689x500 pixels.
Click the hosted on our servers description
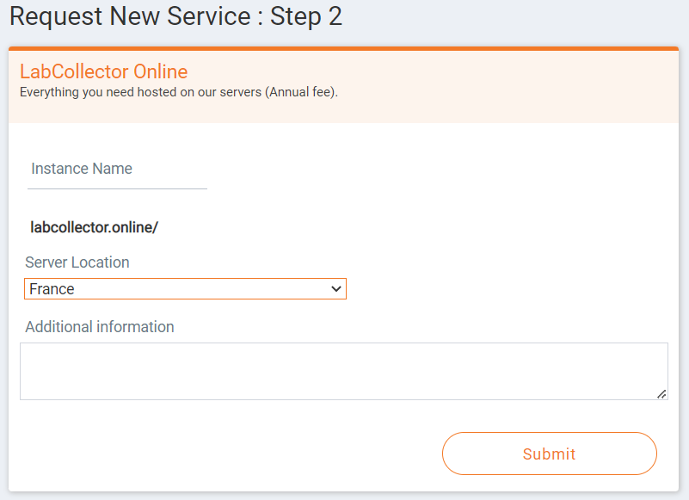pos(179,92)
